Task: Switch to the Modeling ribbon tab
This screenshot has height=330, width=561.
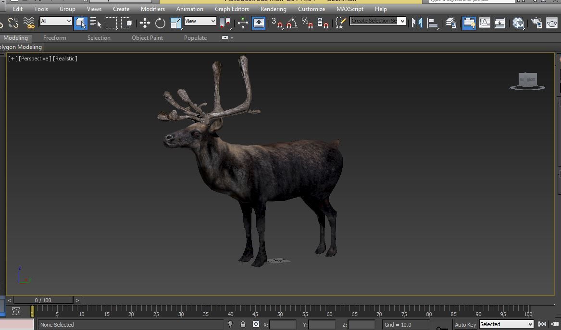Action: [15, 38]
